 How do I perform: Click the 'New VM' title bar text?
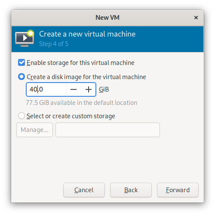(107, 18)
